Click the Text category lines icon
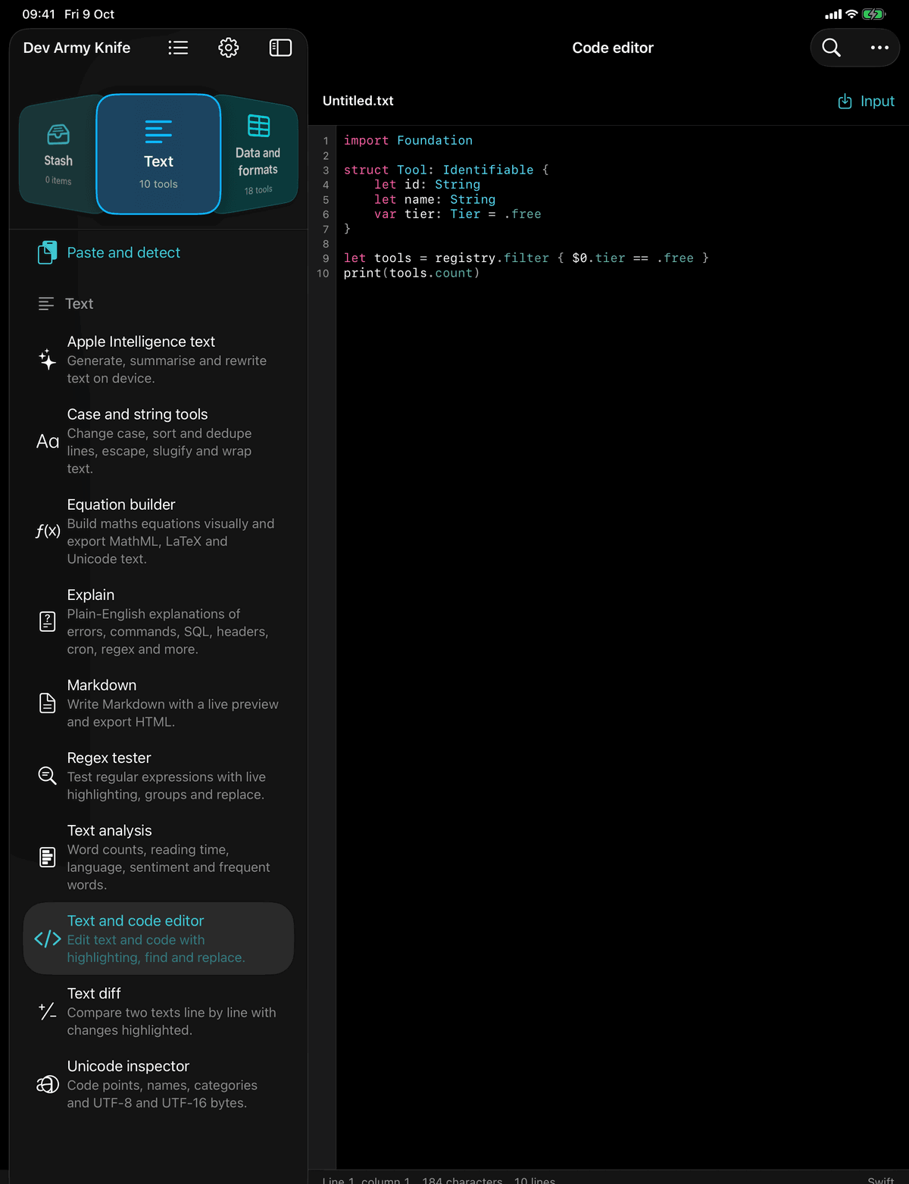Image resolution: width=909 pixels, height=1184 pixels. 158,132
